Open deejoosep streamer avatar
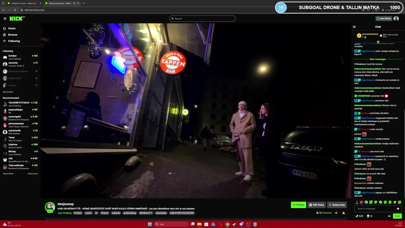The width and height of the screenshot is (405, 228). tap(50, 207)
